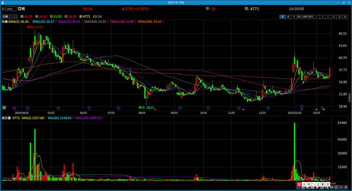Click the circular refresh icon at bottom
The height and width of the screenshot is (191, 352).
336,187
